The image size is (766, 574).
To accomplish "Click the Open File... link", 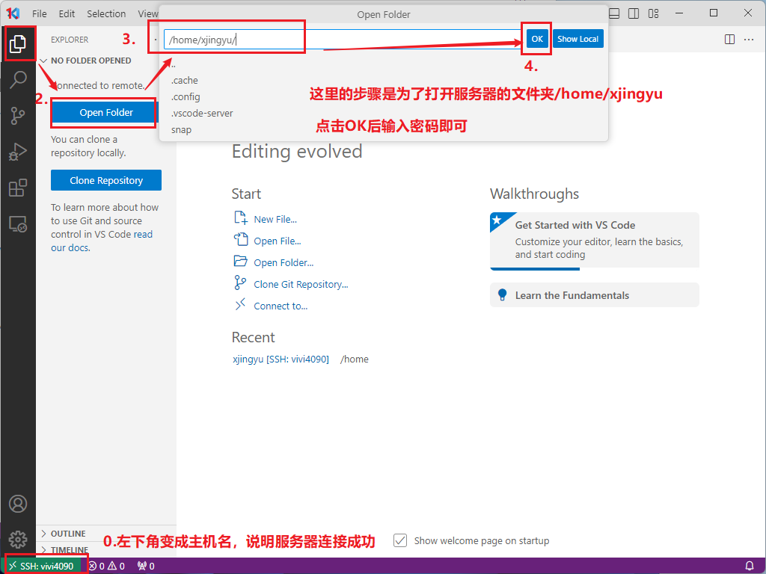I will [277, 241].
